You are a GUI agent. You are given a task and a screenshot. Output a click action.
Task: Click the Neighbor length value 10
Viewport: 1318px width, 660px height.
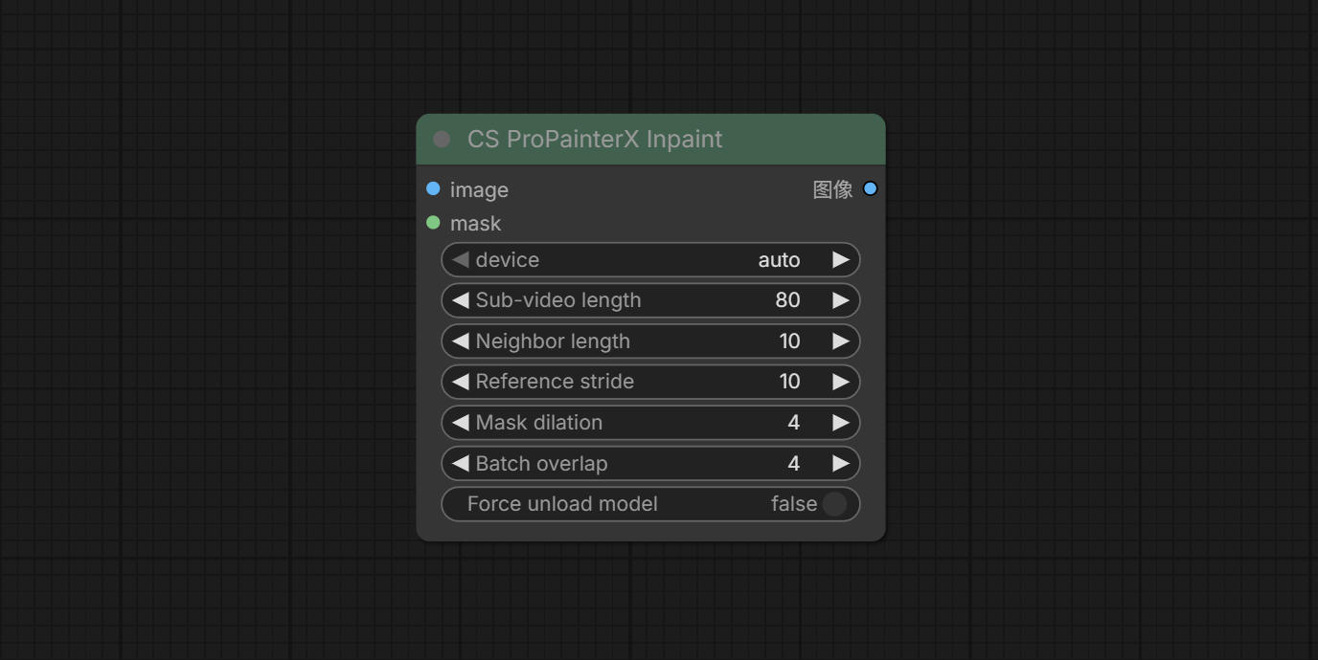[789, 341]
